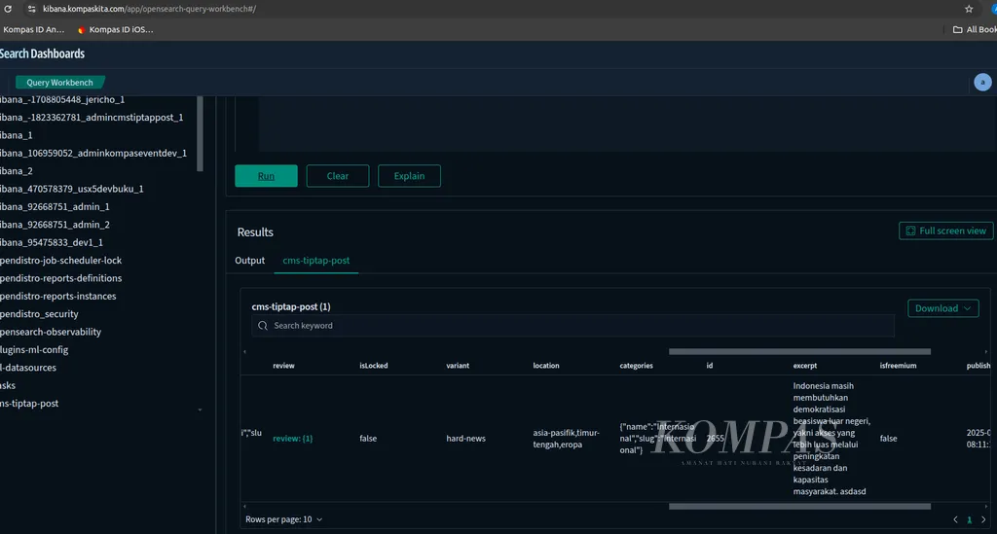Select pendistro-reports-definitions index
The height and width of the screenshot is (534, 997).
61,278
